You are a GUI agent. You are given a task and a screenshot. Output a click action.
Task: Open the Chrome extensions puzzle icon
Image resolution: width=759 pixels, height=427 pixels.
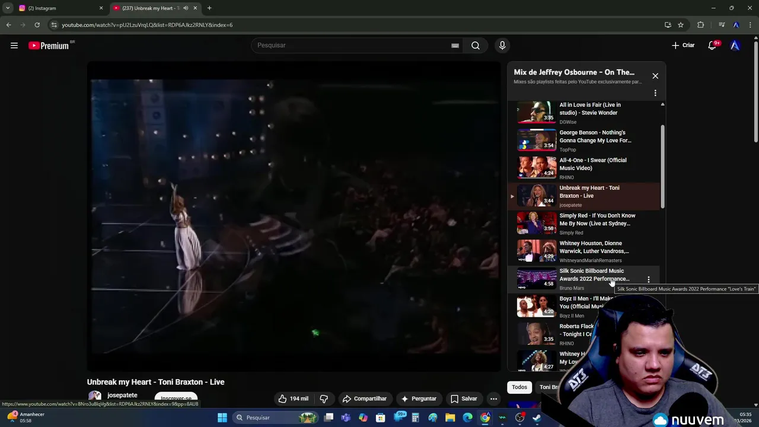(701, 25)
